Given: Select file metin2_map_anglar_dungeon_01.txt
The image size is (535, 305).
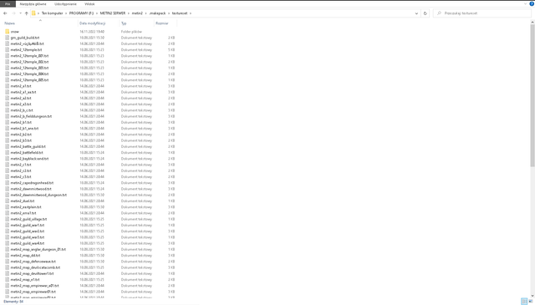Looking at the screenshot, I should pyautogui.click(x=38, y=249).
